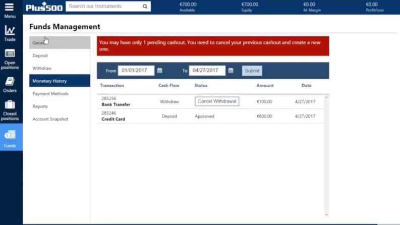
Task: Switch to Payment Methods
Action: (x=50, y=94)
